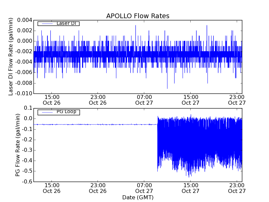Click top plot's "23:00 Oct 26" tick label

point(98,100)
